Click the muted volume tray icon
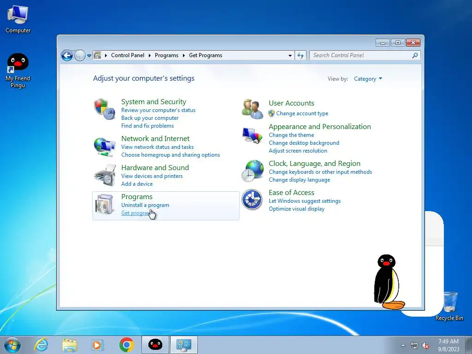This screenshot has height=354, width=472. tap(425, 346)
